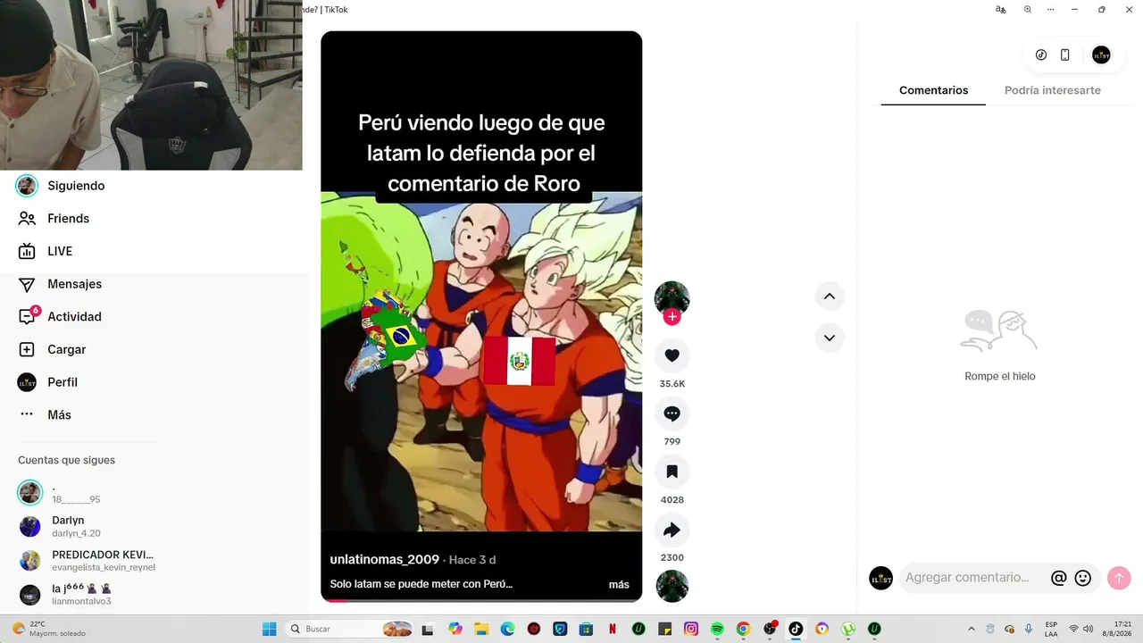
Task: Click the video progress bar at the bottom
Action: (x=481, y=600)
